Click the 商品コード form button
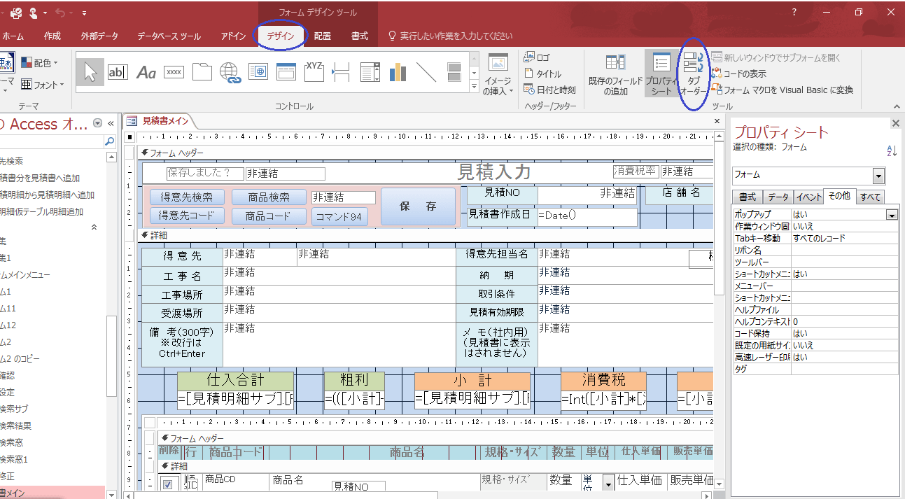This screenshot has height=499, width=905. coord(269,216)
